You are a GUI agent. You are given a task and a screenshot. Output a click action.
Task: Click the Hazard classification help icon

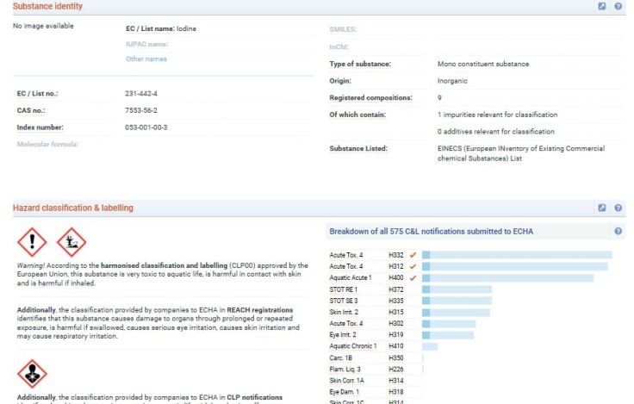click(x=618, y=208)
